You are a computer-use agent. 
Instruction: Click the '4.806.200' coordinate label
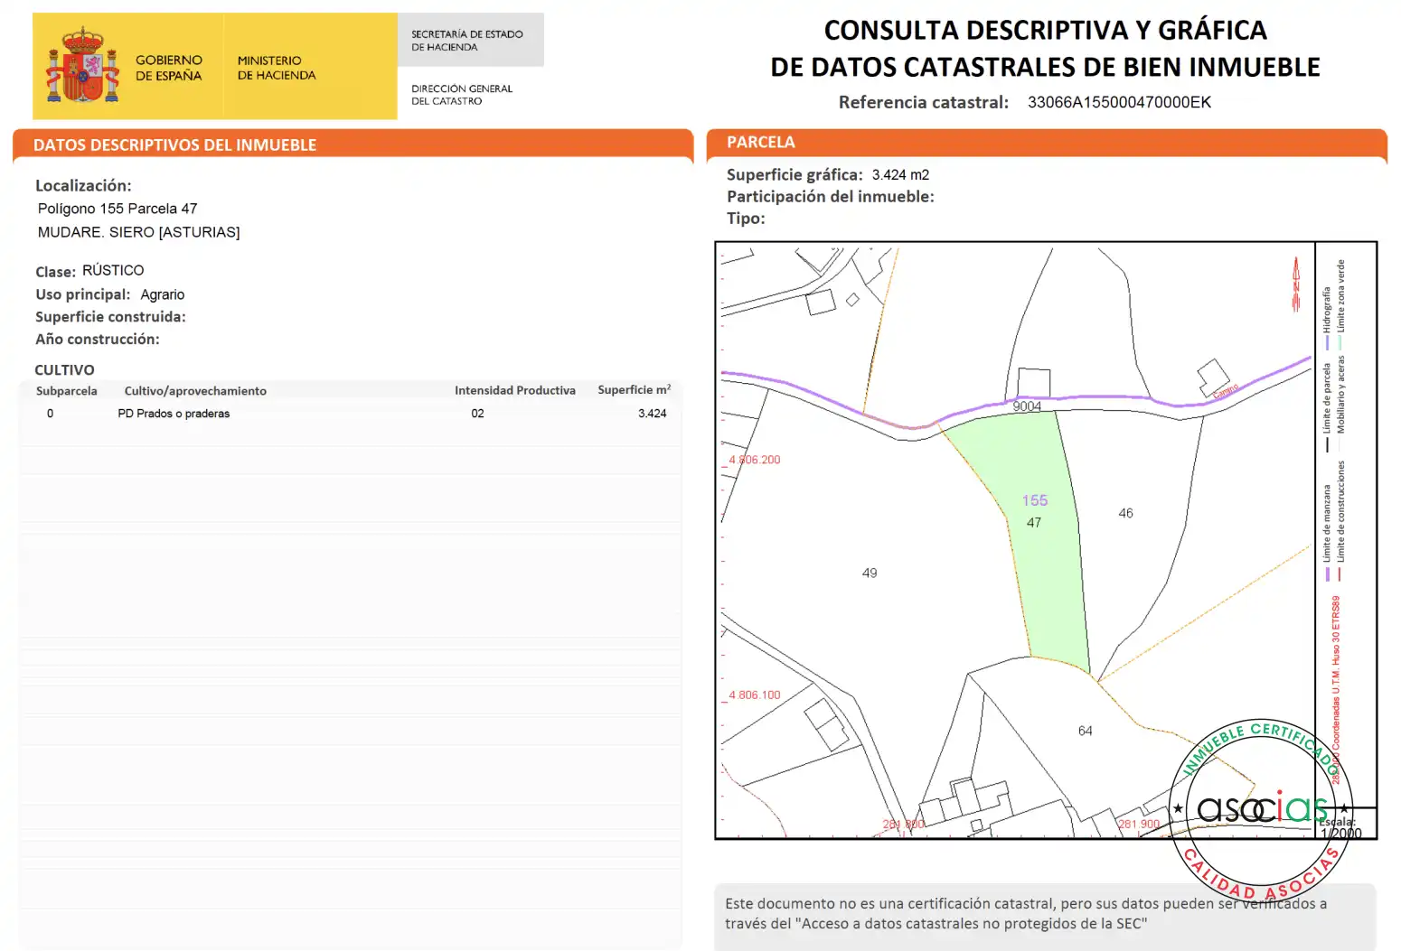(755, 460)
